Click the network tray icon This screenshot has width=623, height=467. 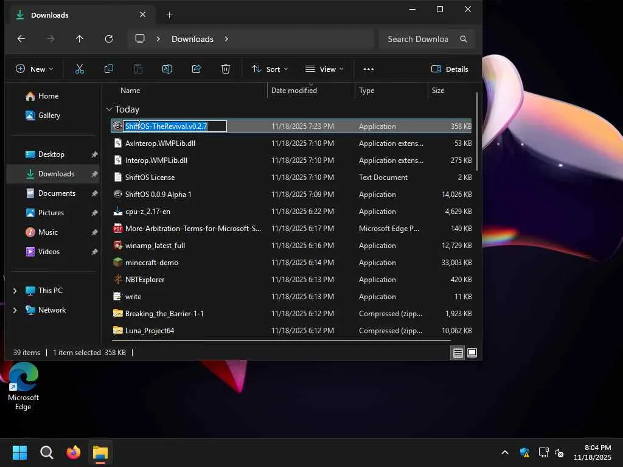point(543,452)
